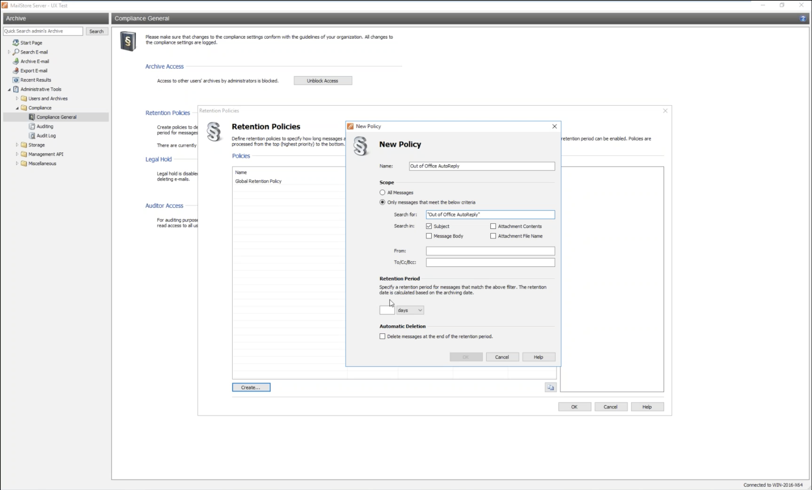
Task: Click the Users and Archives folder icon
Action: point(24,98)
